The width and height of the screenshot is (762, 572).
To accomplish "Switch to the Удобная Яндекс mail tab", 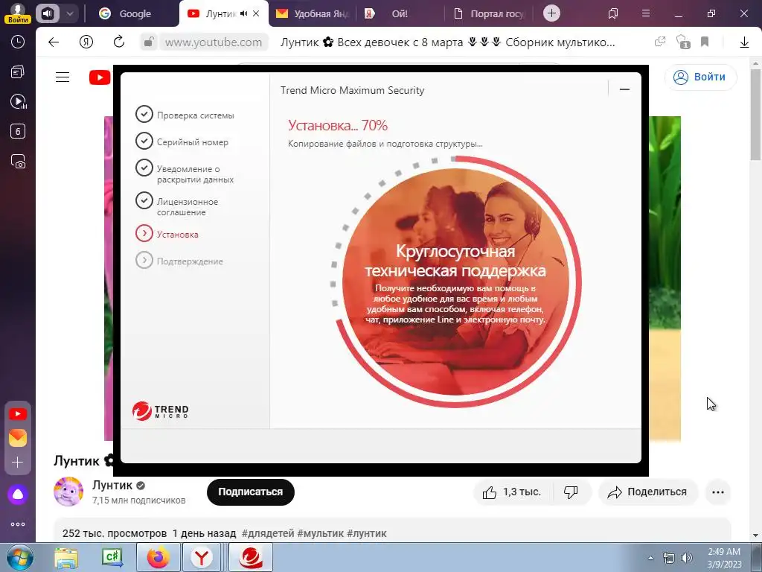I will coord(312,13).
